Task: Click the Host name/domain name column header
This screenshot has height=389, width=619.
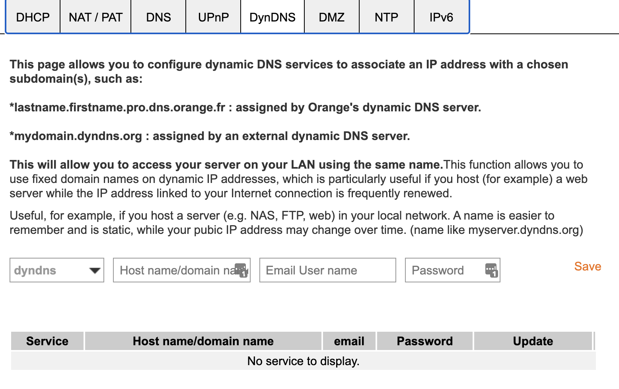Action: coord(203,341)
